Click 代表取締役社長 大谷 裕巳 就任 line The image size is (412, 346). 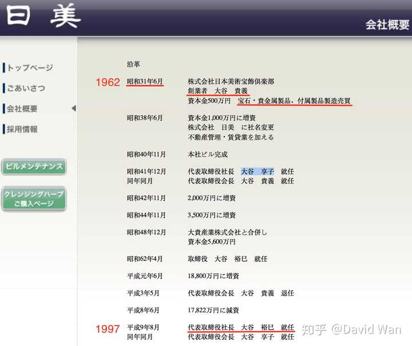pos(241,327)
